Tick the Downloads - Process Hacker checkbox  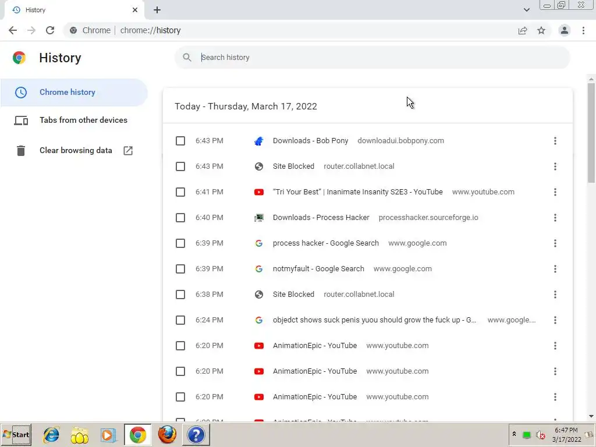coord(180,218)
